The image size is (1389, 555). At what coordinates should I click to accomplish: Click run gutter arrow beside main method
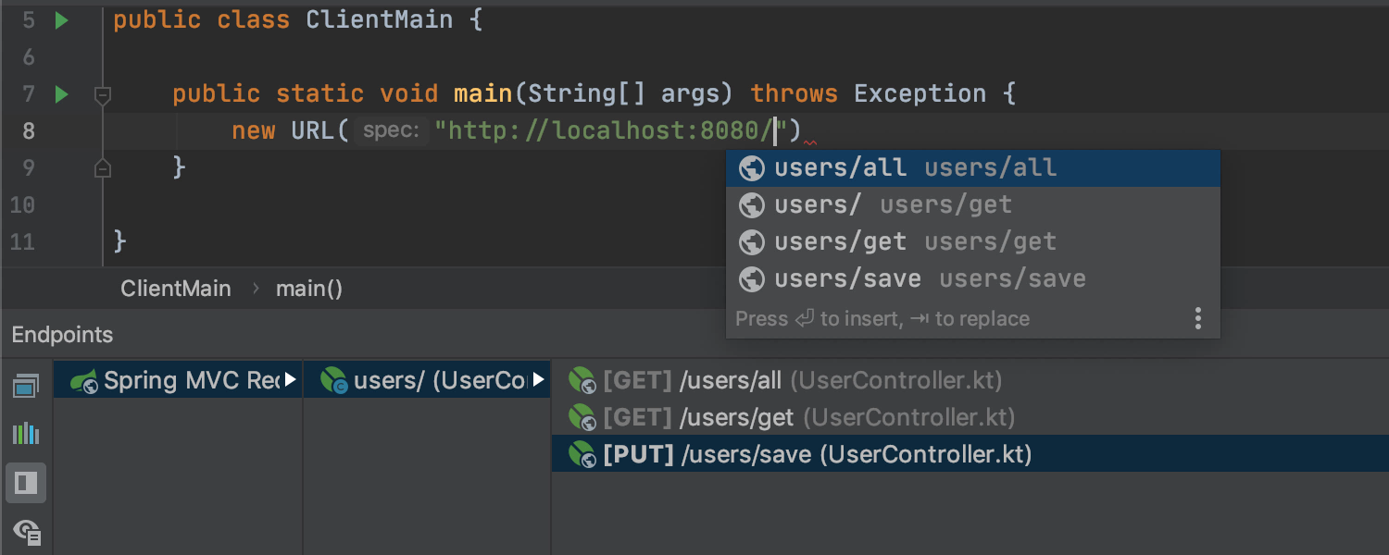coord(61,94)
